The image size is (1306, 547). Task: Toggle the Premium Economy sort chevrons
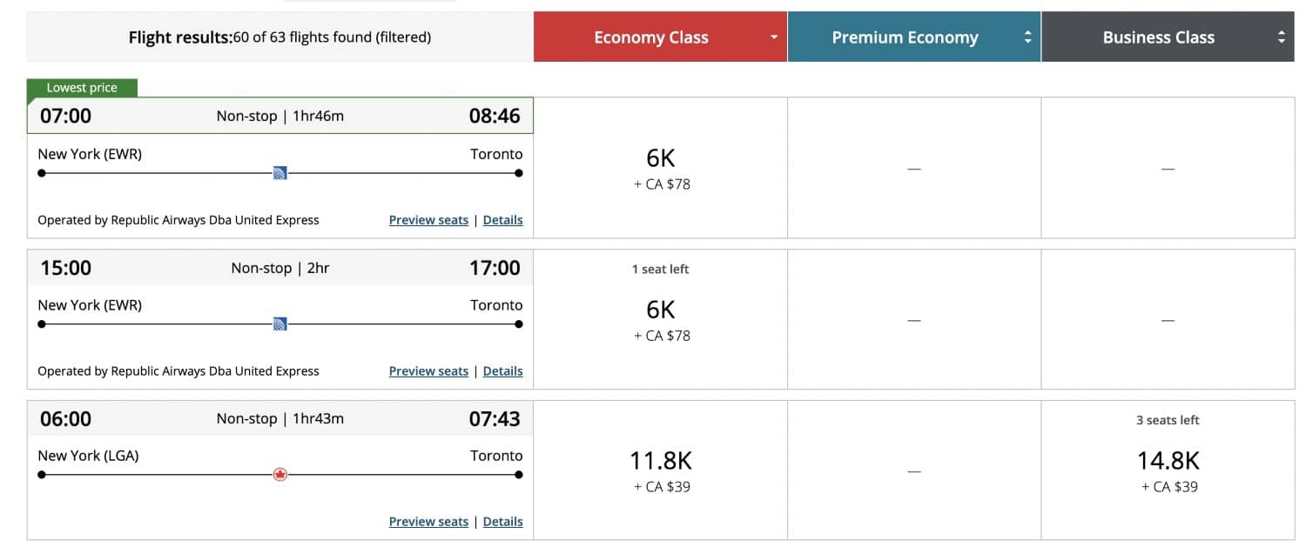tap(1028, 37)
